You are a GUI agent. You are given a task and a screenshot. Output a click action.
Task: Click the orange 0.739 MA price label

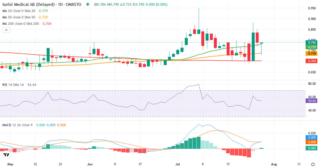(x=312, y=54)
